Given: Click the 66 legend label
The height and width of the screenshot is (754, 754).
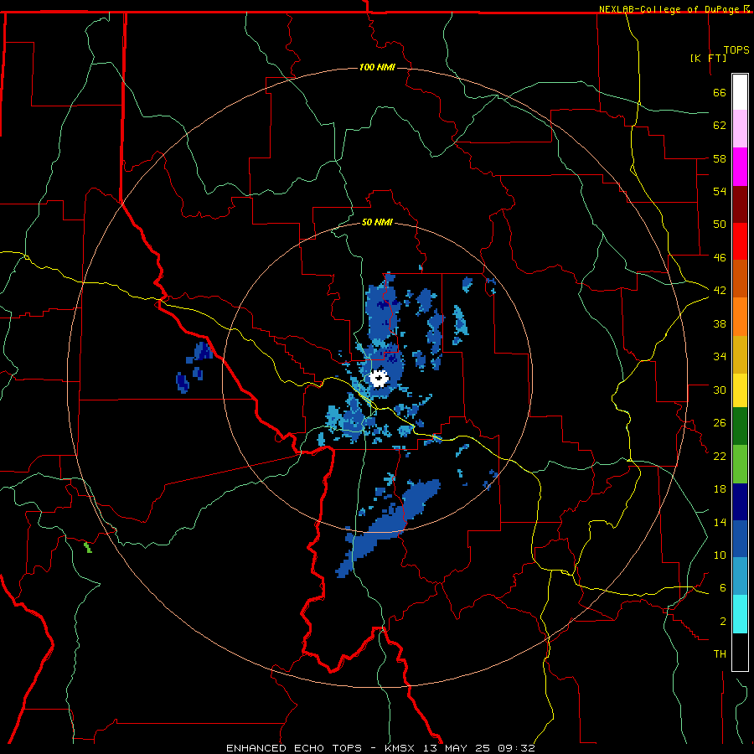Looking at the screenshot, I should [720, 92].
